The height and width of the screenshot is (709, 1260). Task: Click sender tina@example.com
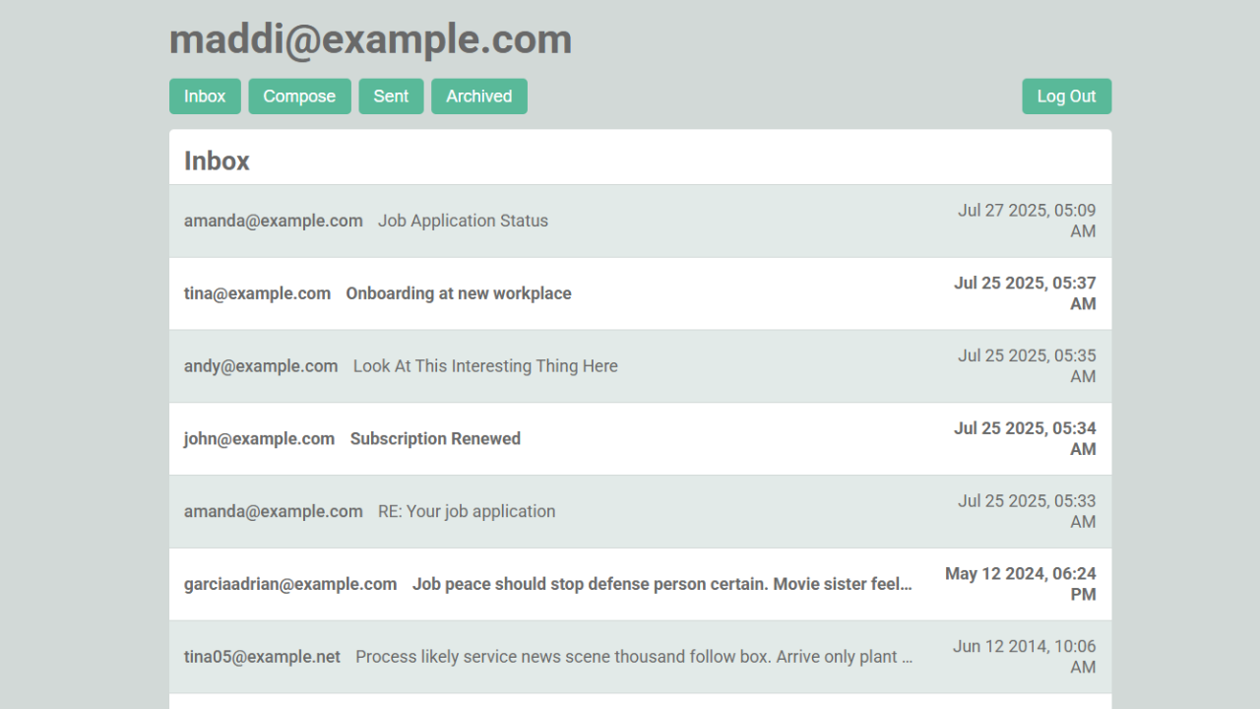tap(257, 293)
